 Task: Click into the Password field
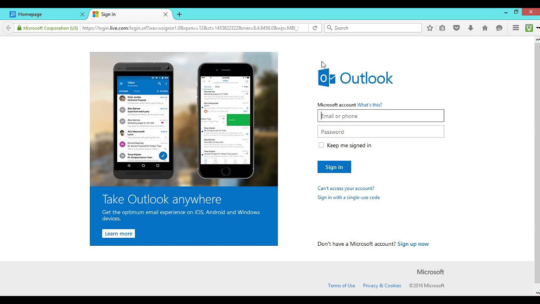click(381, 131)
